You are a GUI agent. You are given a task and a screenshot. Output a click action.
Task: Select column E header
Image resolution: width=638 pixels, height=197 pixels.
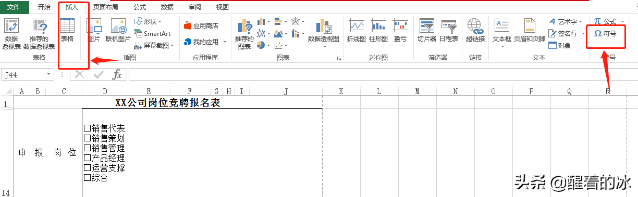click(149, 91)
